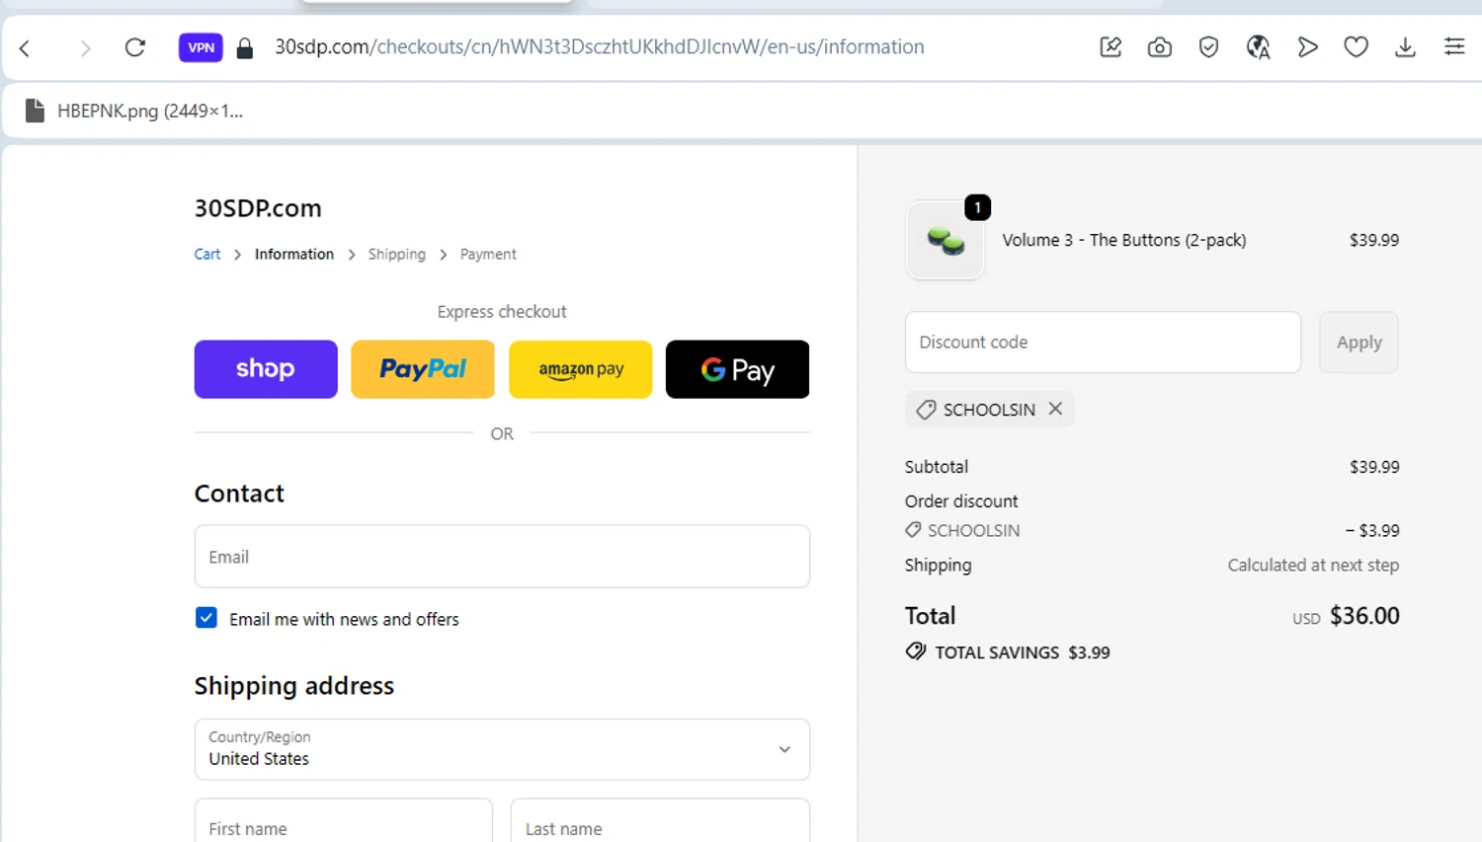Open the downloads icon
Image resolution: width=1482 pixels, height=842 pixels.
1405,47
